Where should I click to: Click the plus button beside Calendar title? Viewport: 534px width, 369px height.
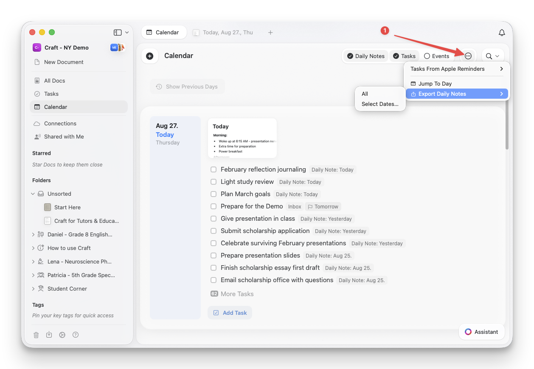149,56
